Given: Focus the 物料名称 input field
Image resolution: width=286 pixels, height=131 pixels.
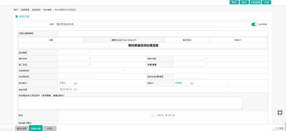Looking at the screenshot, I should (74, 59).
